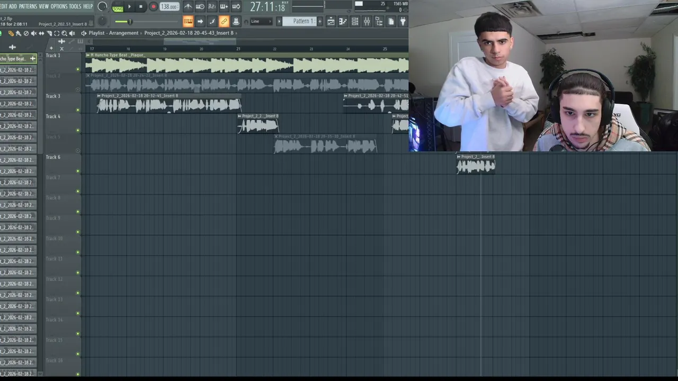Open the VIEW menu
Screen dimensions: 678x381
44,6
